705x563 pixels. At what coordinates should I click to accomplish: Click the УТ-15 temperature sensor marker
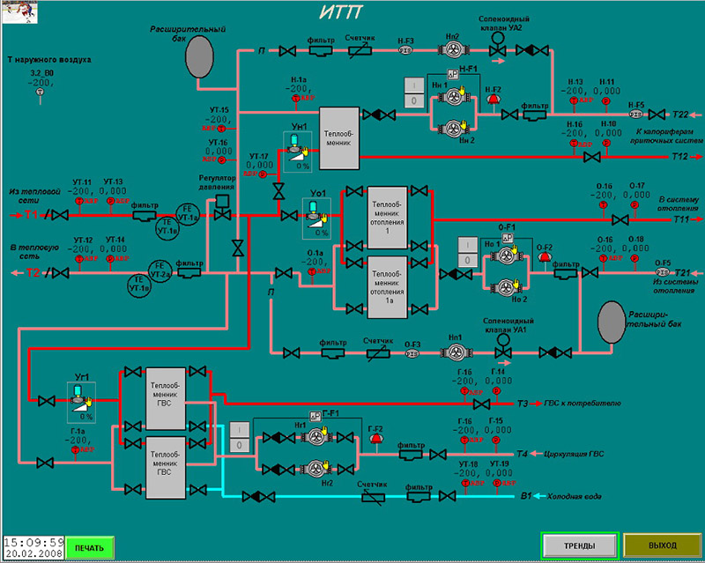(221, 129)
